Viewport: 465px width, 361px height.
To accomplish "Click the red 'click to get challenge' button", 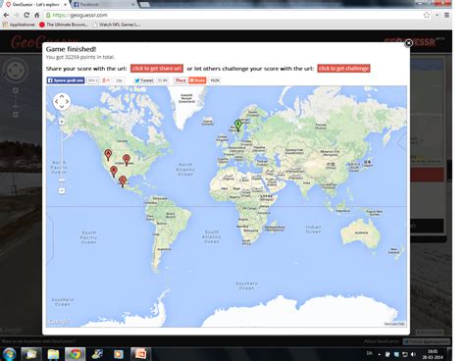I will tap(343, 69).
